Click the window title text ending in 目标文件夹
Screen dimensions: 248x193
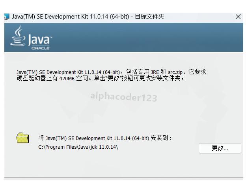point(88,17)
